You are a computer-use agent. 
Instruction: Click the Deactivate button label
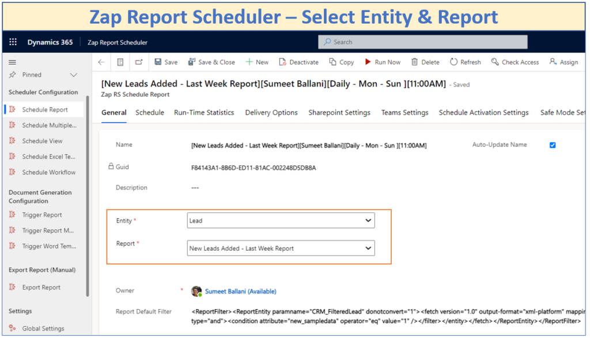(304, 62)
